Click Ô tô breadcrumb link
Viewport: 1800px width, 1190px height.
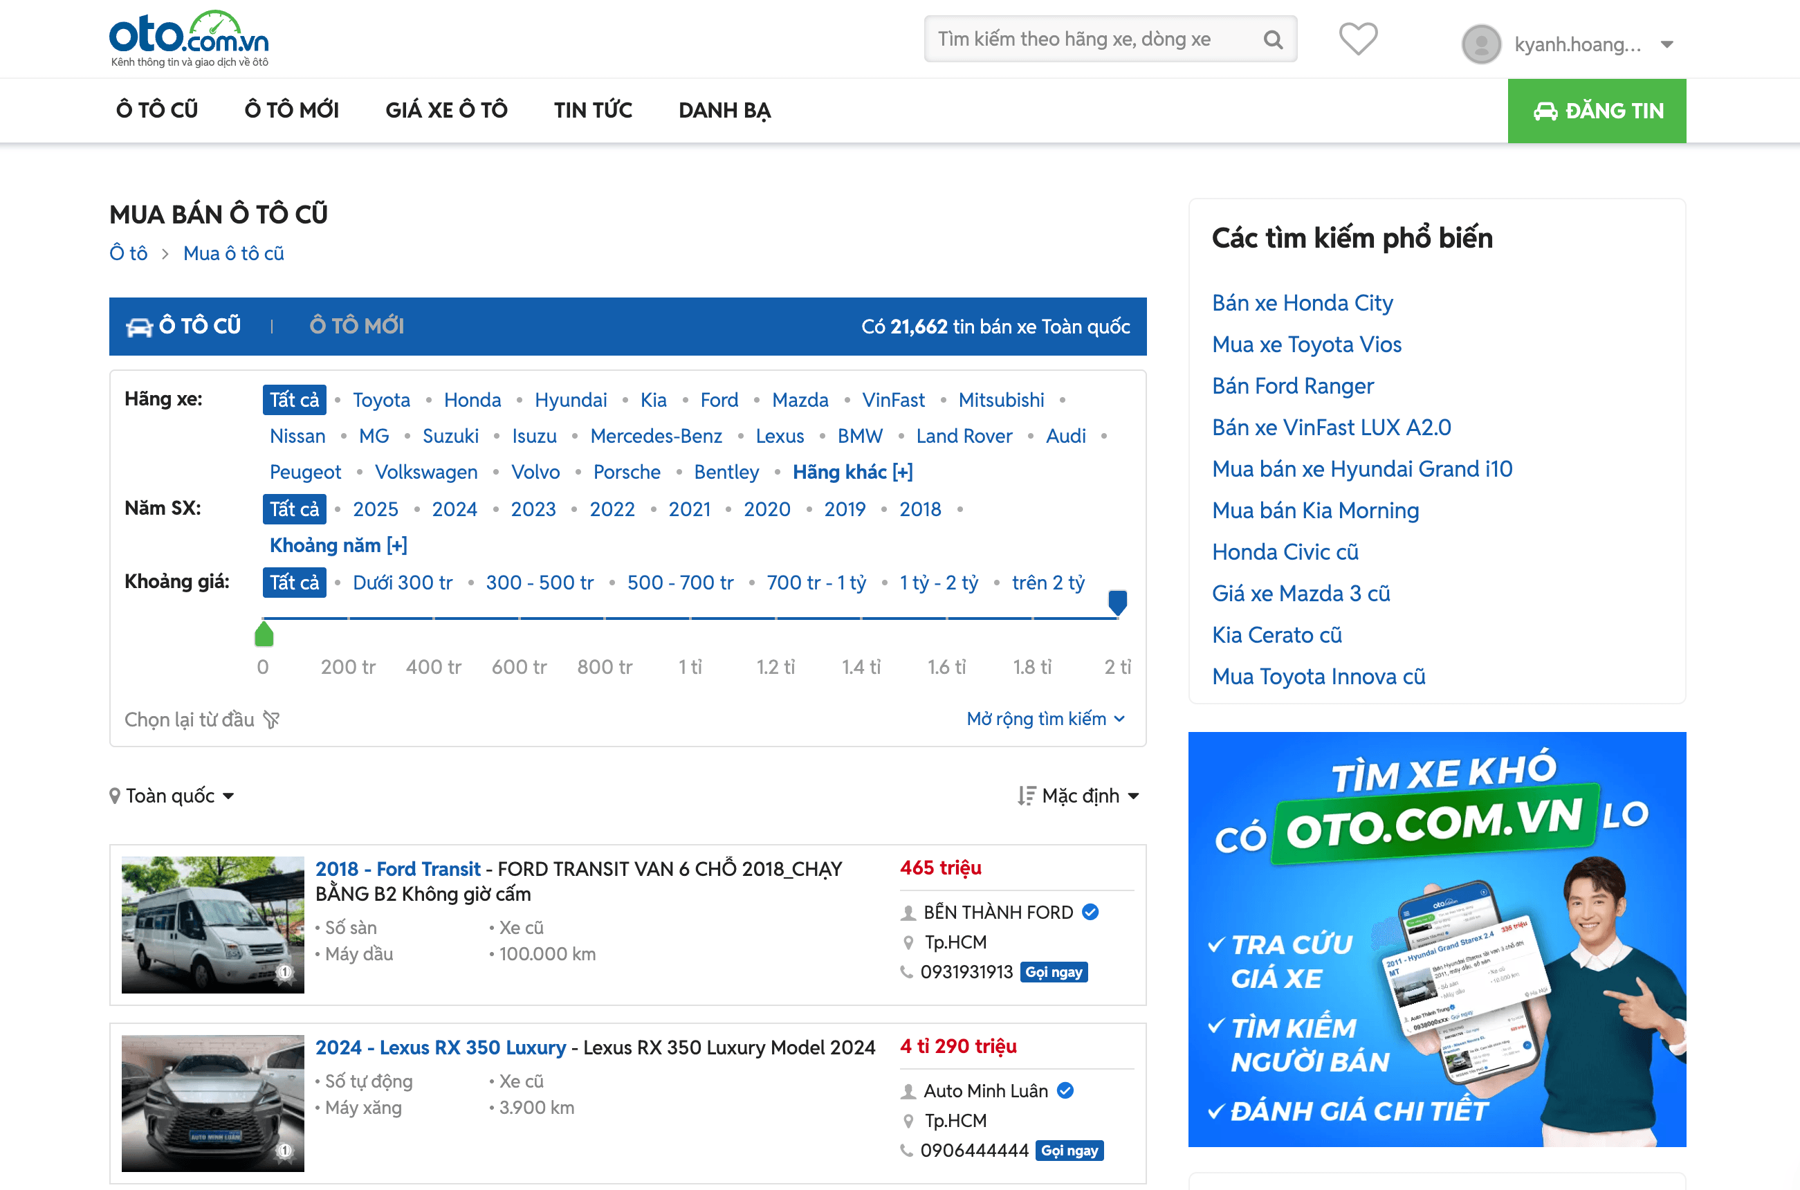tap(128, 253)
